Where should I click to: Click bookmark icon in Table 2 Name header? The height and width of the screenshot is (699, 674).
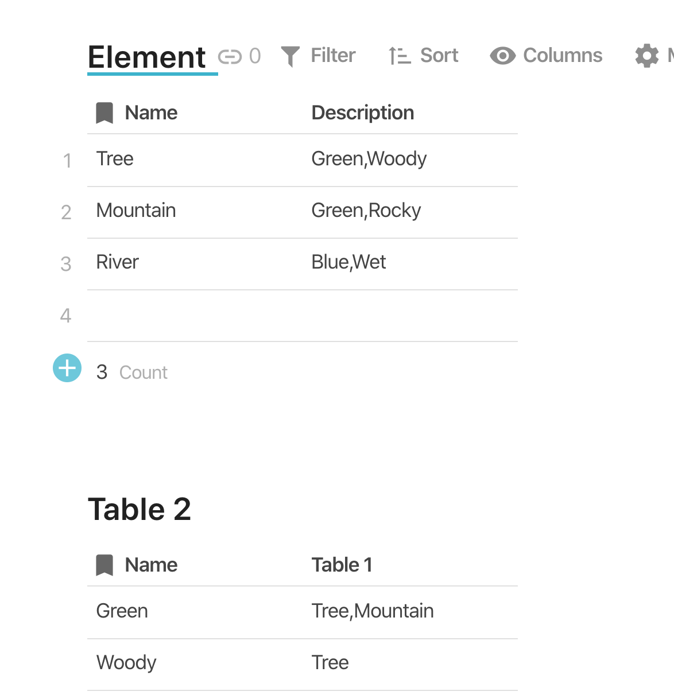104,565
